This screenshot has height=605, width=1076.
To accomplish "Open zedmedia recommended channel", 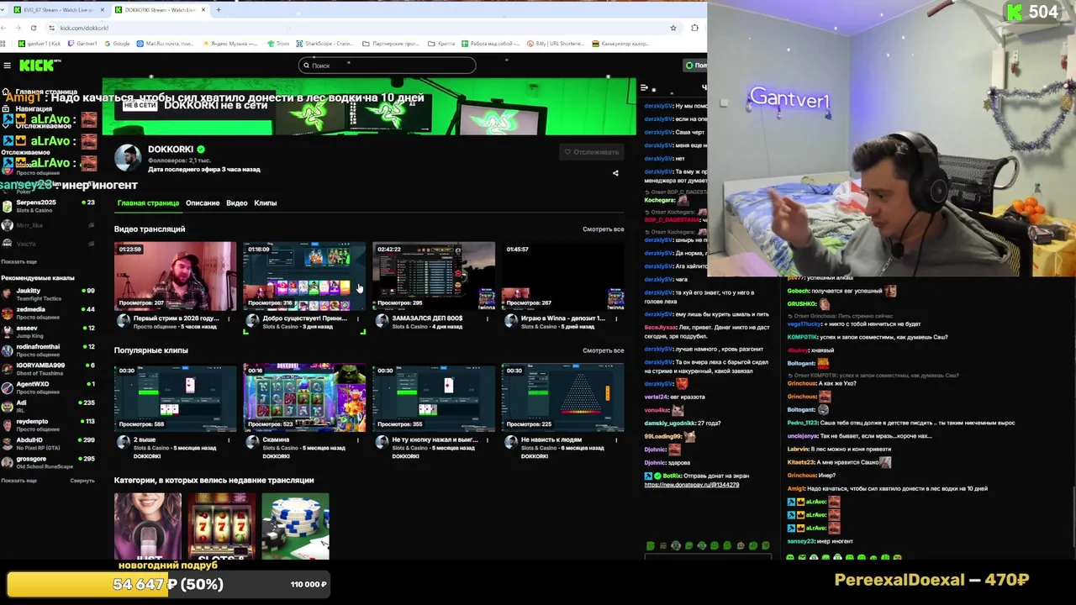I will click(48, 313).
